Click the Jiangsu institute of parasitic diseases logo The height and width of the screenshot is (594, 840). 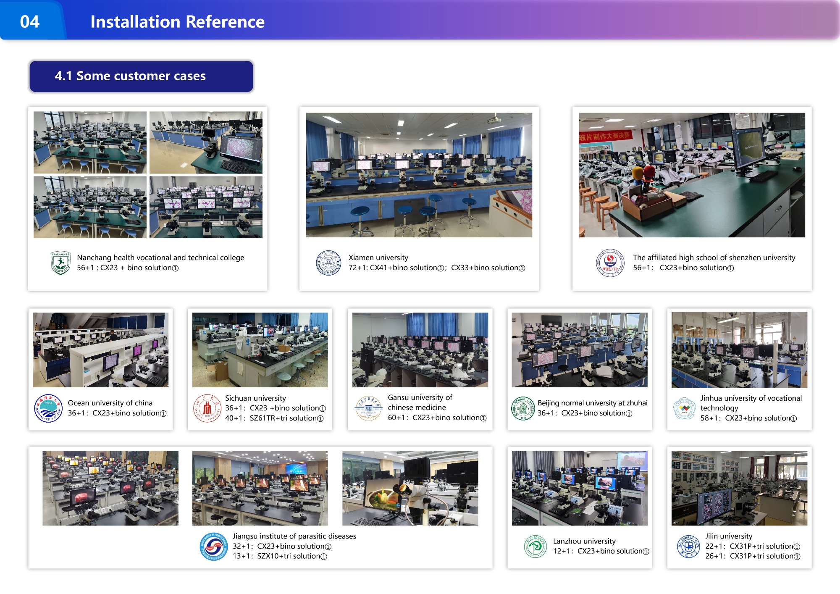click(214, 547)
